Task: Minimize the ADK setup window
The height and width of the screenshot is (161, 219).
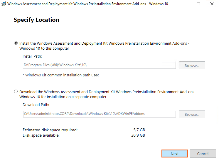Action: pyautogui.click(x=185, y=4)
